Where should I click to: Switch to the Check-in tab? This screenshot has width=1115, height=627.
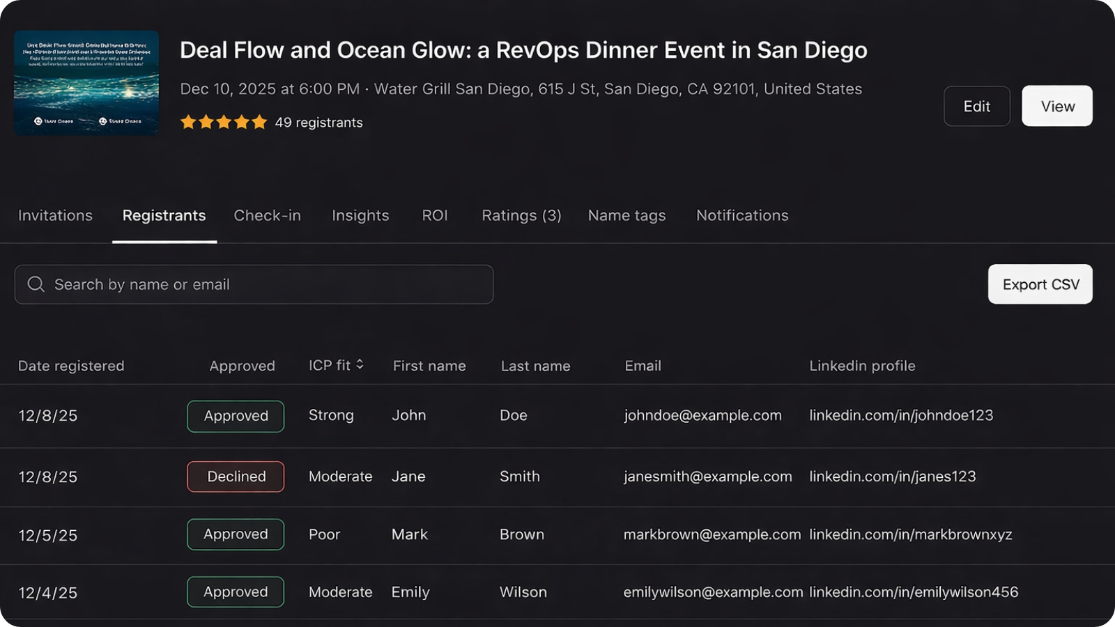[268, 215]
